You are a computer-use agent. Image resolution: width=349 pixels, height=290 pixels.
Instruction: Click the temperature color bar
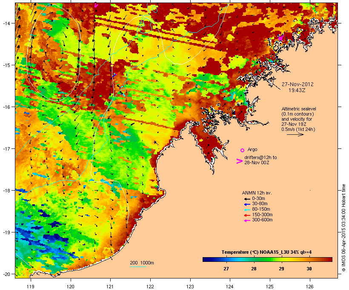click(267, 259)
